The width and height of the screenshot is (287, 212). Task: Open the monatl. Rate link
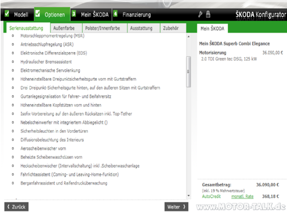coord(242,197)
